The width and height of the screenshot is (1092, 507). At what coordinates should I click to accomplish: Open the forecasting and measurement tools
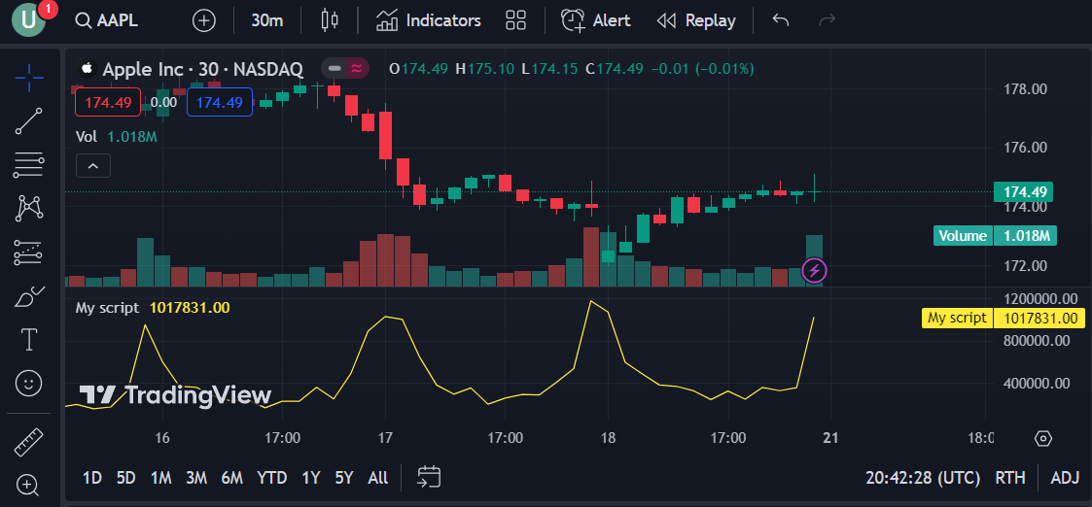coord(29,253)
